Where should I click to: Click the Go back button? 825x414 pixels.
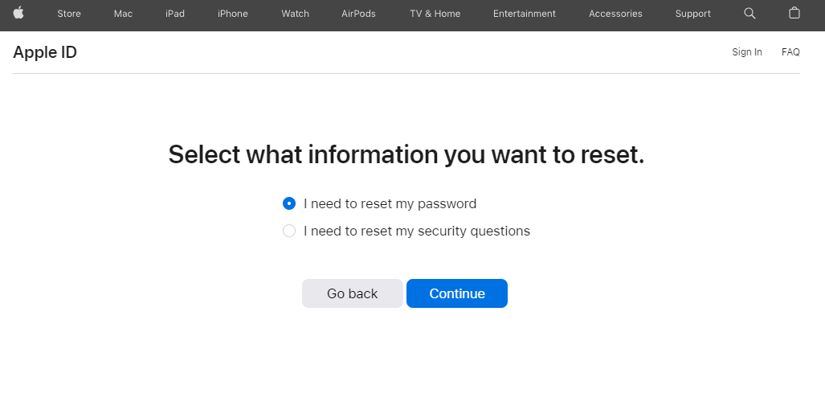click(x=352, y=293)
